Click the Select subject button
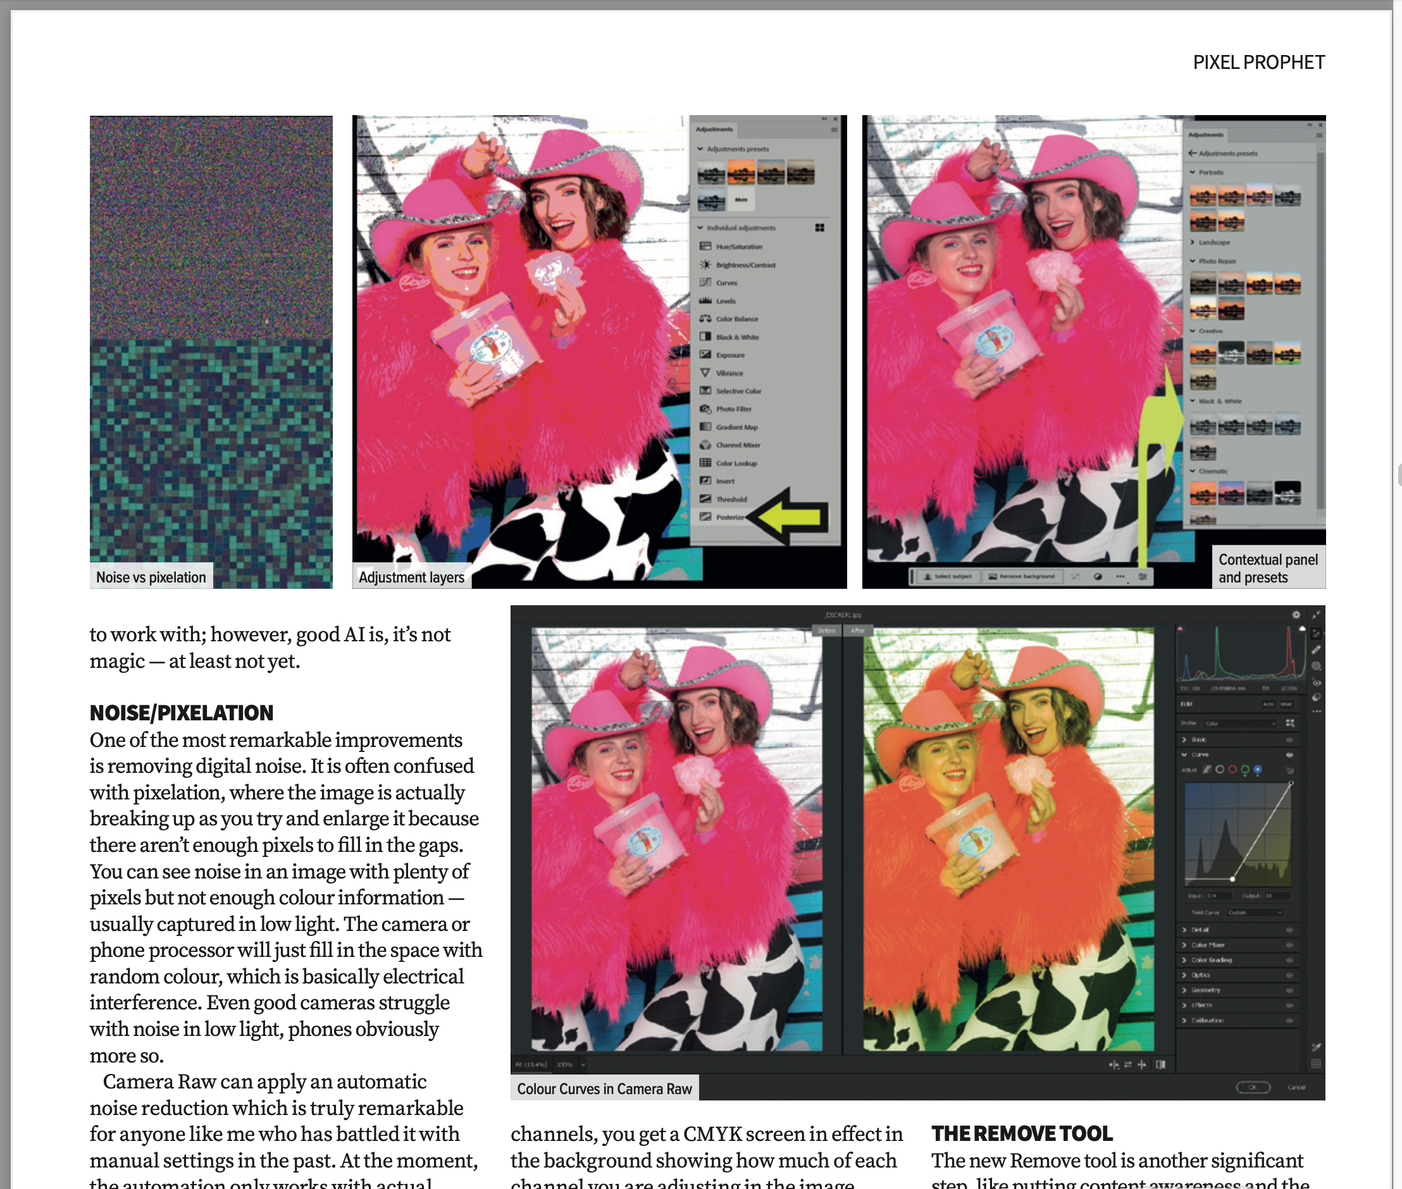Image resolution: width=1402 pixels, height=1189 pixels. 948,577
